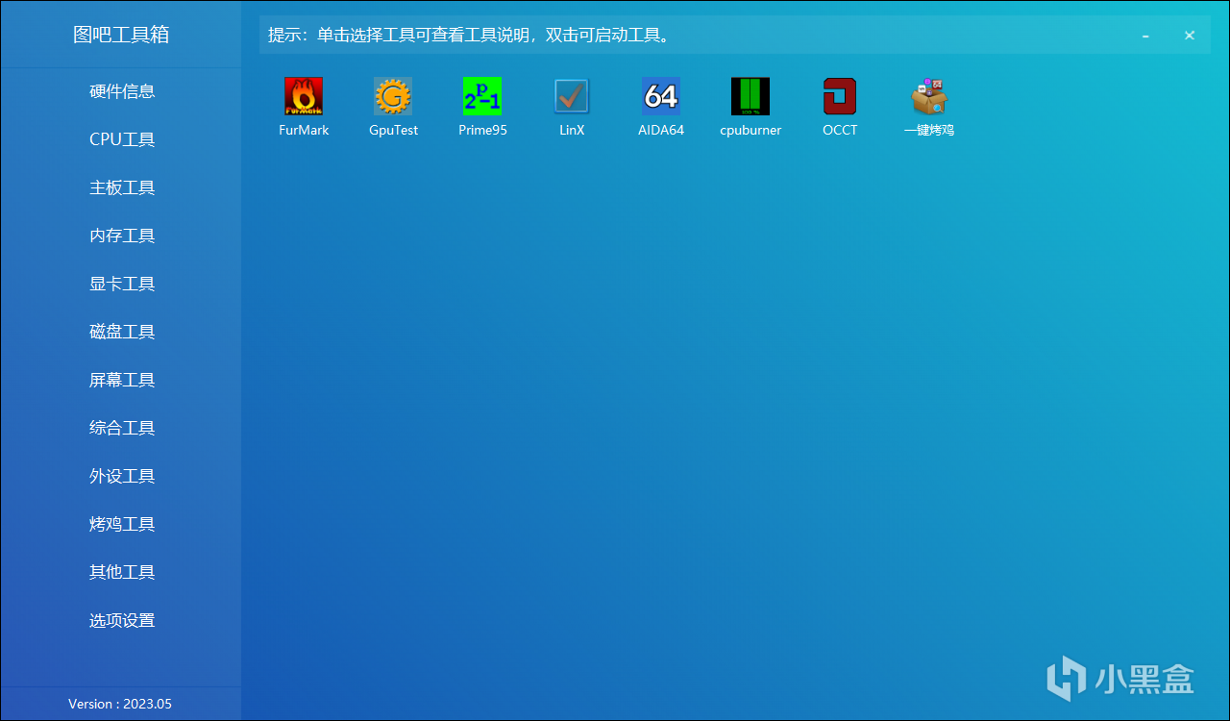Minimize the 图吧工具箱 window
Image resolution: width=1230 pixels, height=721 pixels.
1145,36
